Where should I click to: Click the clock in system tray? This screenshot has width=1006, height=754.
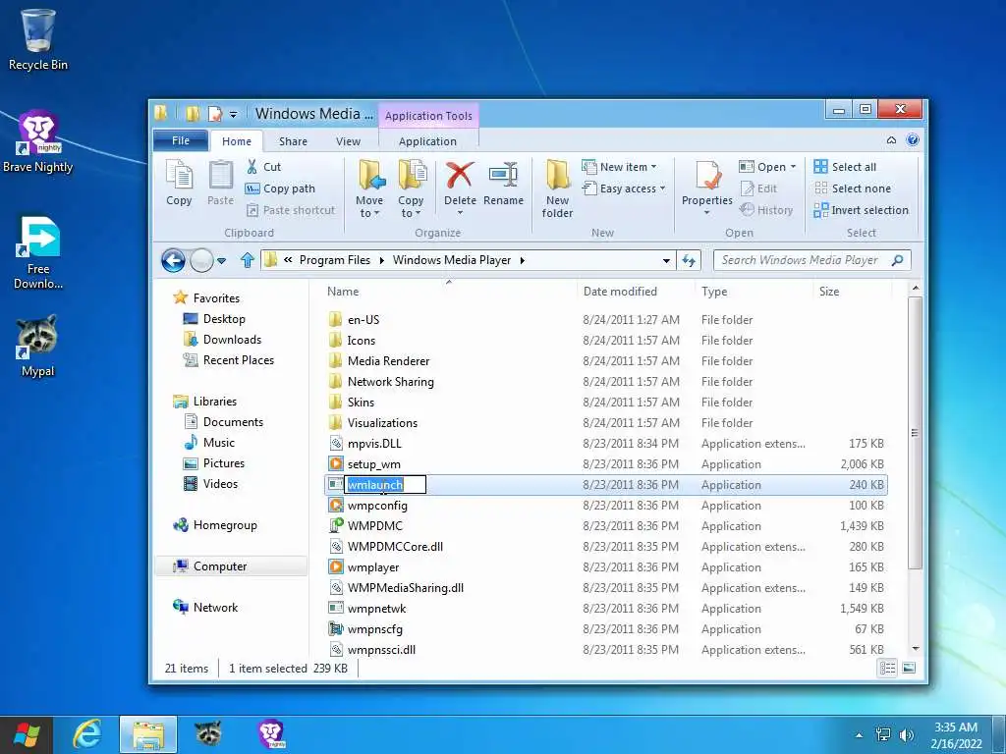[956, 734]
